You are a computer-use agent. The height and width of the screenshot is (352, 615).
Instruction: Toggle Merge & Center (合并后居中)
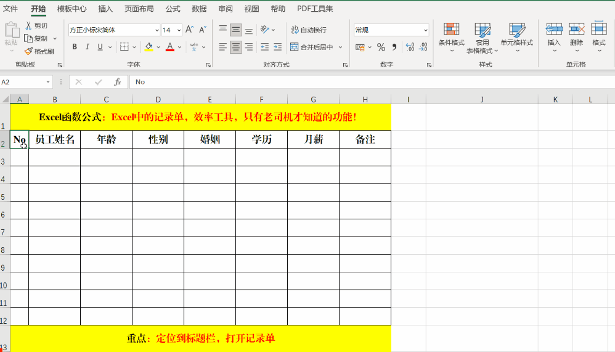point(312,47)
